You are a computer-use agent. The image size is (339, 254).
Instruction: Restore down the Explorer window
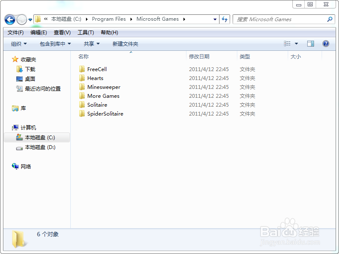[x=310, y=5]
